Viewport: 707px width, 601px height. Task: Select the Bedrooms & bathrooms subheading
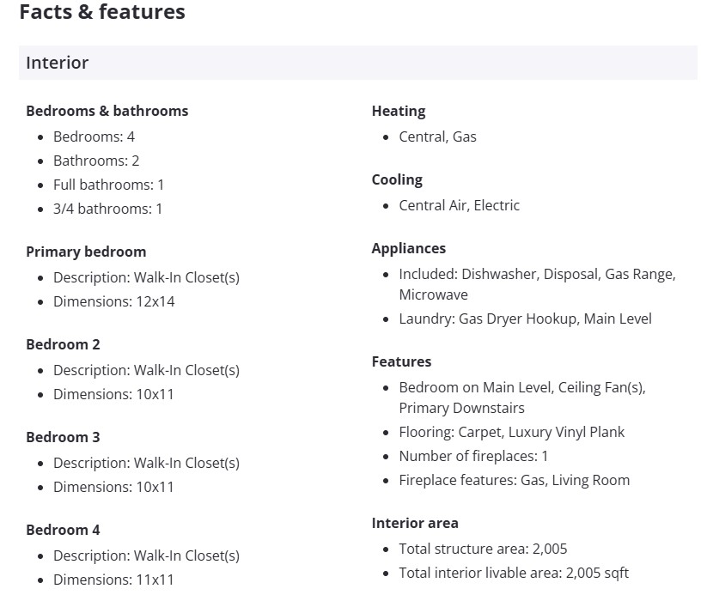coord(107,111)
